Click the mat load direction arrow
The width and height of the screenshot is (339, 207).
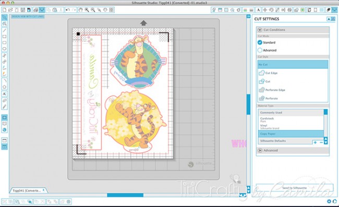pos(143,23)
